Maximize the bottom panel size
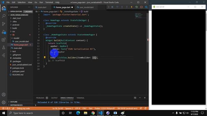Screen dimensions: 207x116 pos(140,98)
